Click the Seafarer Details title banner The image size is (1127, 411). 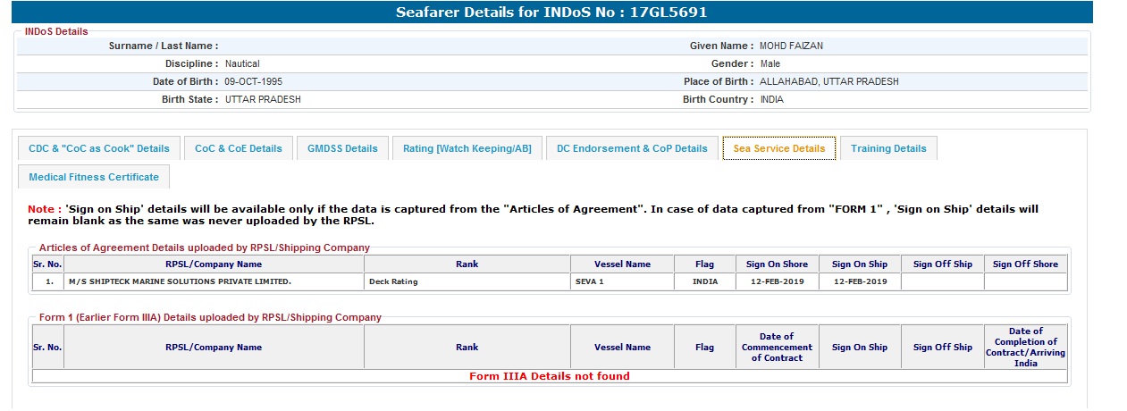pos(551,13)
